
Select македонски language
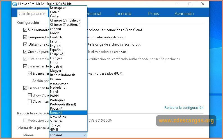pyautogui.click(x=68, y=83)
